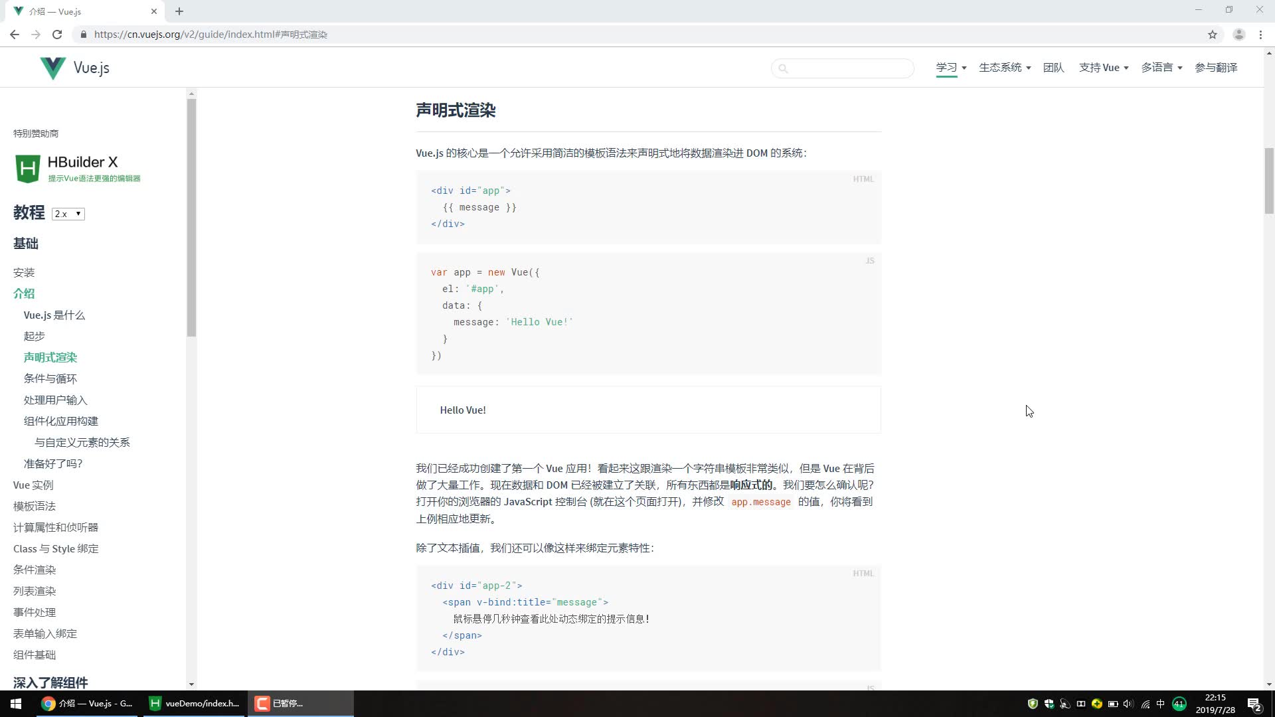Open 介绍 sidebar section

click(24, 293)
